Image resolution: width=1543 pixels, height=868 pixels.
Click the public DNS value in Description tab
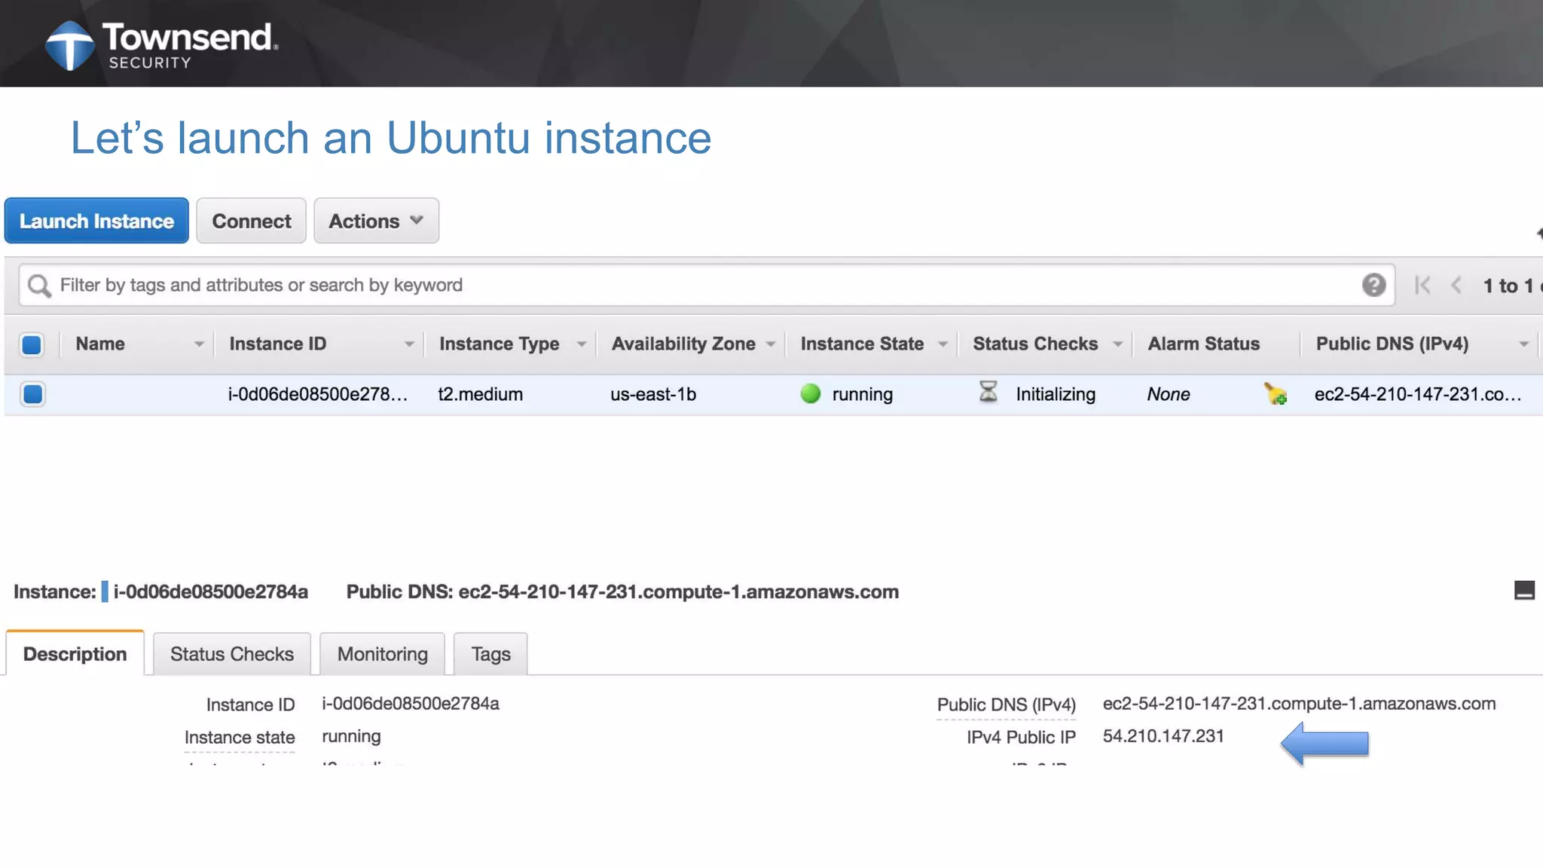pyautogui.click(x=1299, y=703)
